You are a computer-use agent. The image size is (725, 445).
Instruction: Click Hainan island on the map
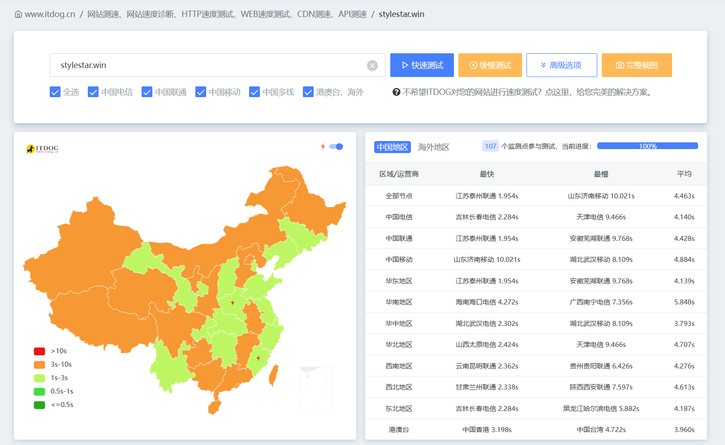pyautogui.click(x=215, y=407)
